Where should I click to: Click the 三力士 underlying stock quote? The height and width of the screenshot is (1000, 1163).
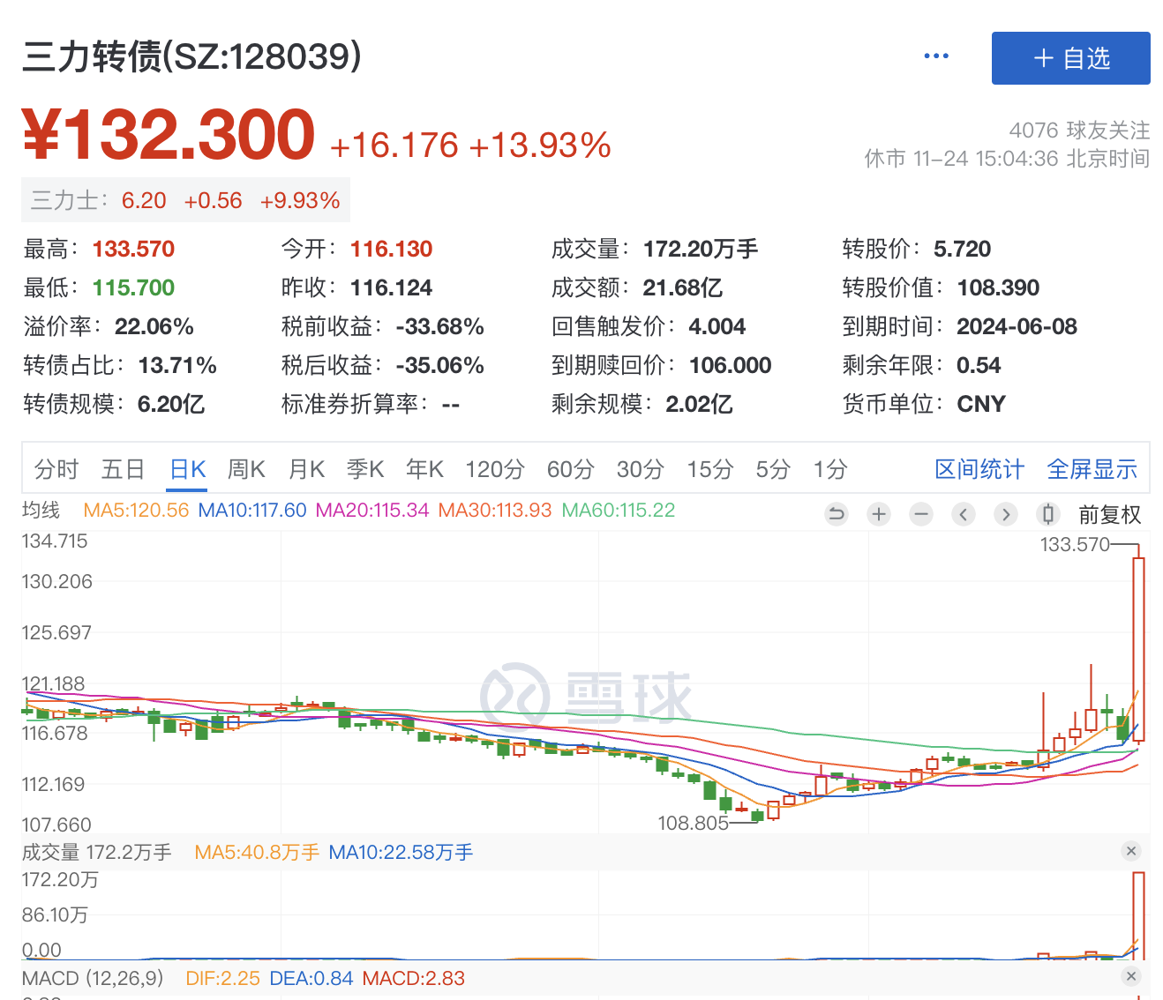[x=185, y=200]
